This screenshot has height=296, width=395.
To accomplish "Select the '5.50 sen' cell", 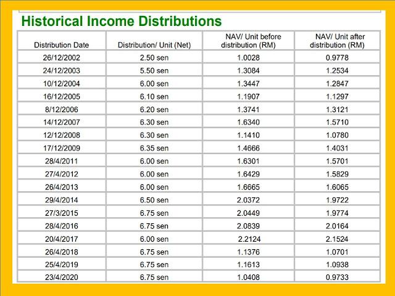I will click(x=154, y=70).
